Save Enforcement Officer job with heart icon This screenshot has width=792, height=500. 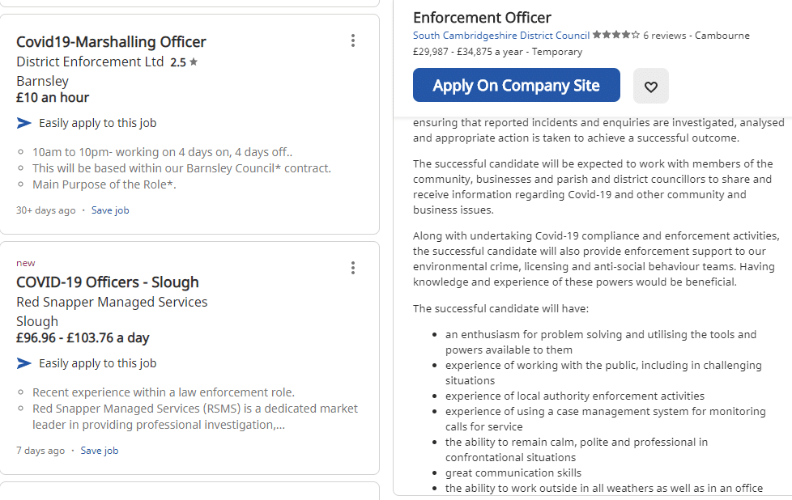click(650, 87)
